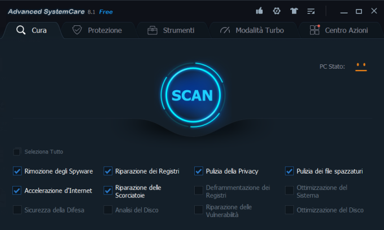Click the PC Stato label
Screen dimensions: 384x230
pos(332,67)
